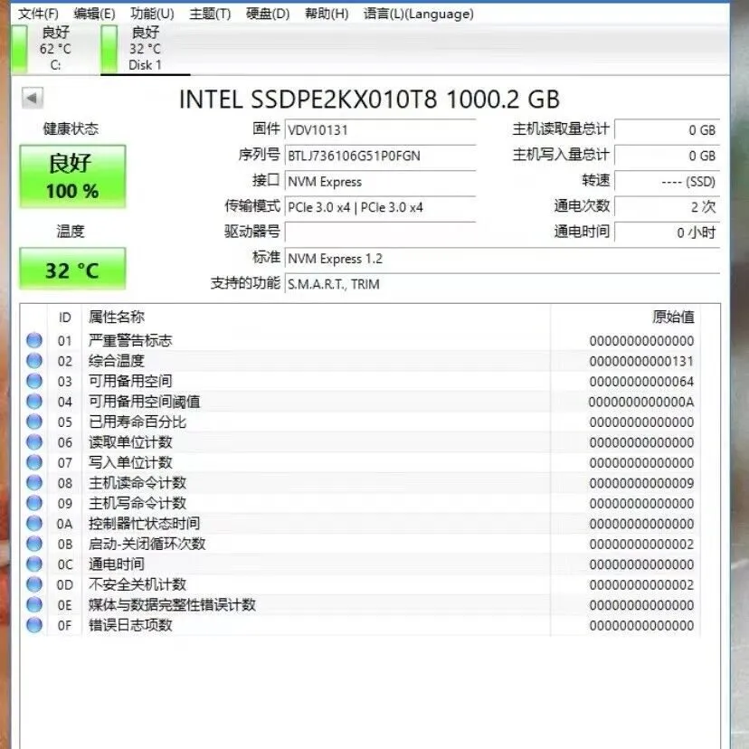Viewport: 749px width, 749px height.
Task: Click status icon for 综合温度 row
Action: (33, 361)
